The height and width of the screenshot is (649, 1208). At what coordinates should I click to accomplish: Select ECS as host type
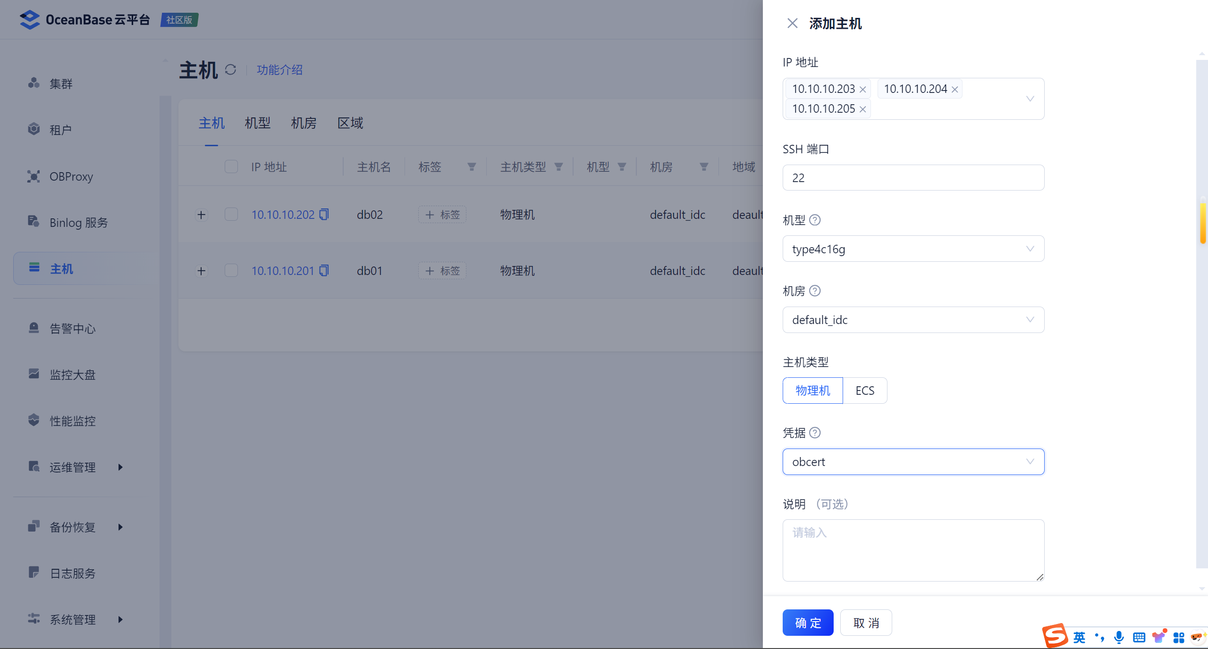coord(865,391)
